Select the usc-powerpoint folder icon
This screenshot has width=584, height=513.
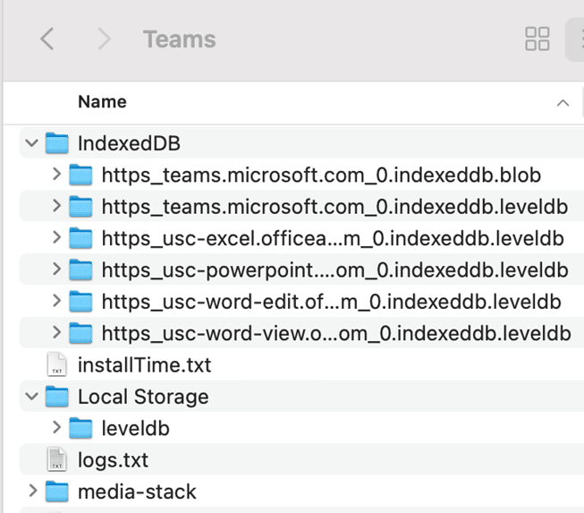coord(80,269)
